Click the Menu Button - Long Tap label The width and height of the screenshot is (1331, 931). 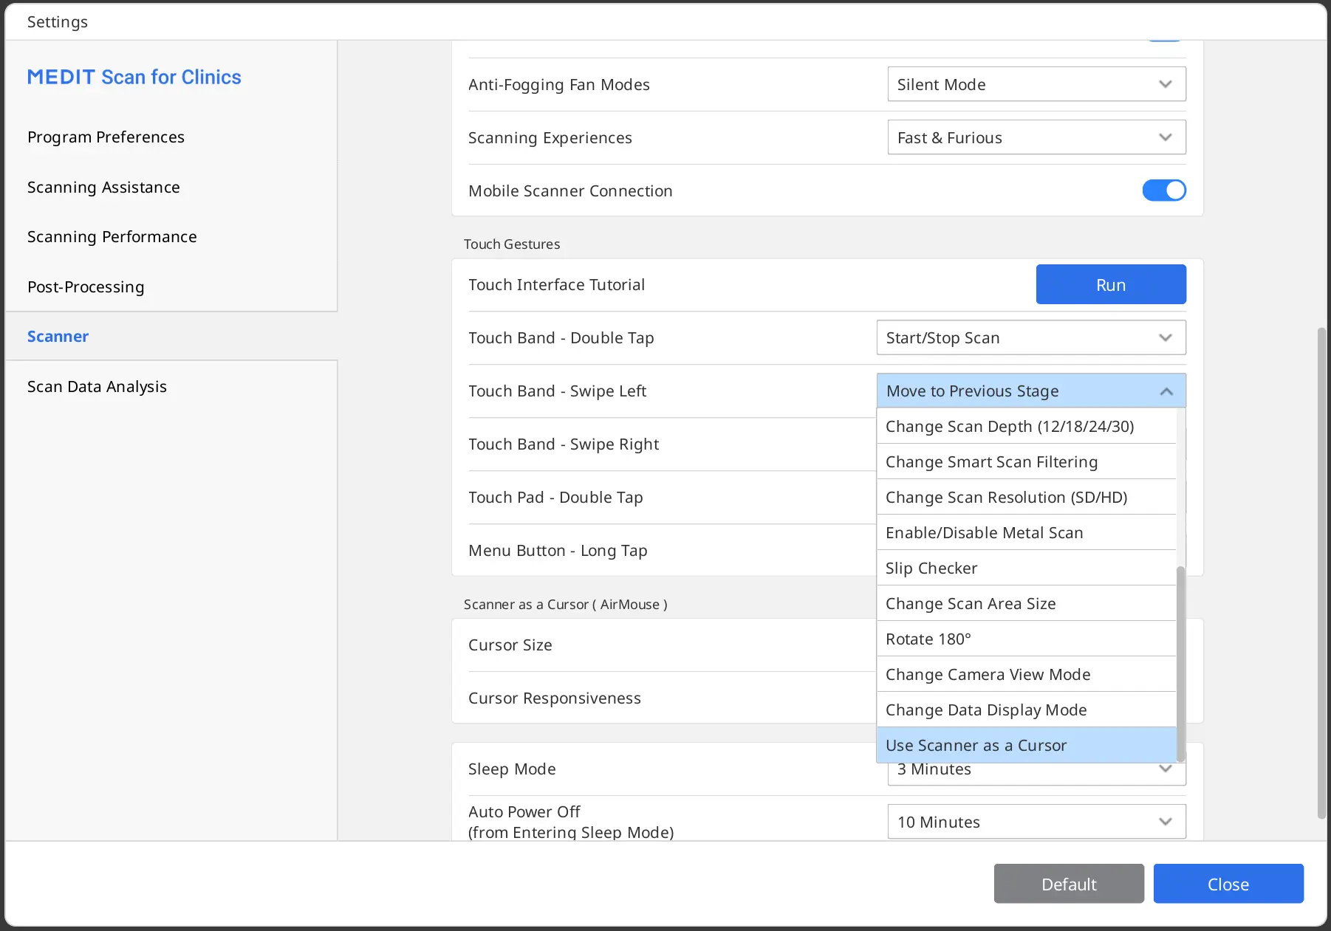pos(558,550)
